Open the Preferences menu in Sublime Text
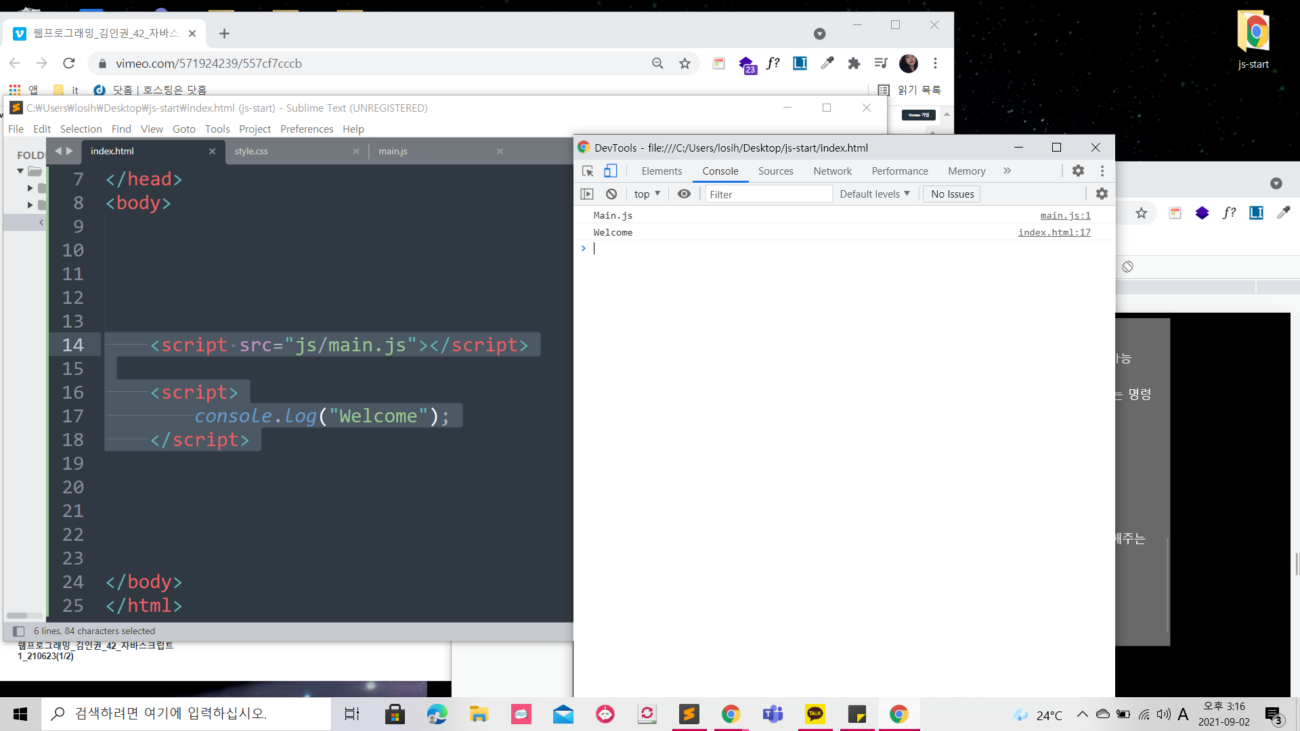Screen dimensions: 1300x731 click(306, 129)
